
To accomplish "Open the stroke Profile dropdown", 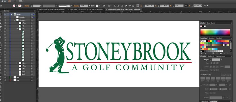I will pos(223,98).
